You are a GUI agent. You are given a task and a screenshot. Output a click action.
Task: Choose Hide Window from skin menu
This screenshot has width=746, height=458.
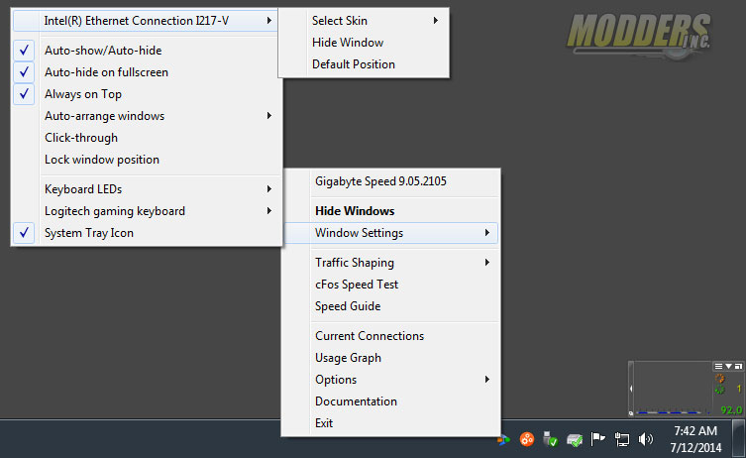(x=364, y=43)
